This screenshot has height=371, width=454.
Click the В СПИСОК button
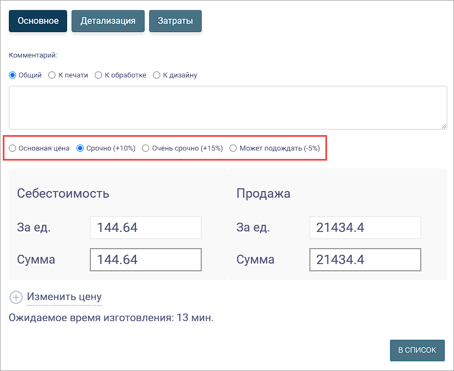click(x=417, y=350)
